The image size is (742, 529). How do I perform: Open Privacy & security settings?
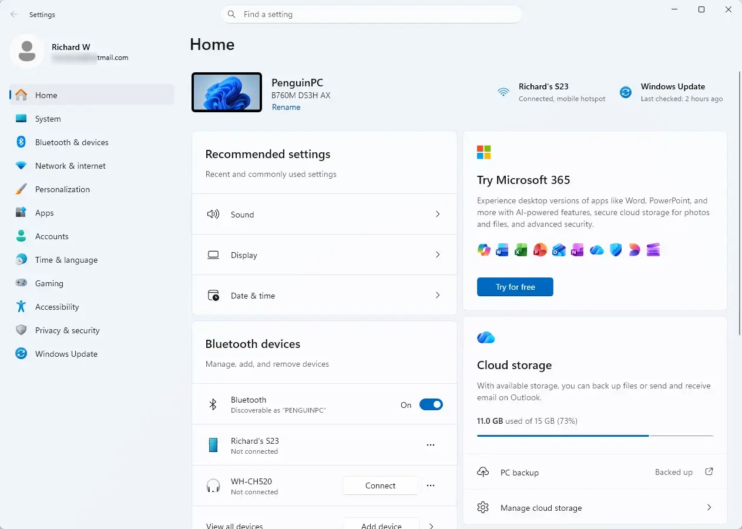click(x=92, y=330)
